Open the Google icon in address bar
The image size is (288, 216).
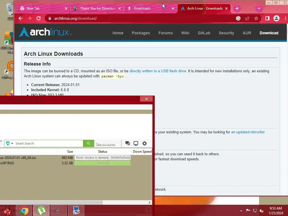click(x=238, y=18)
